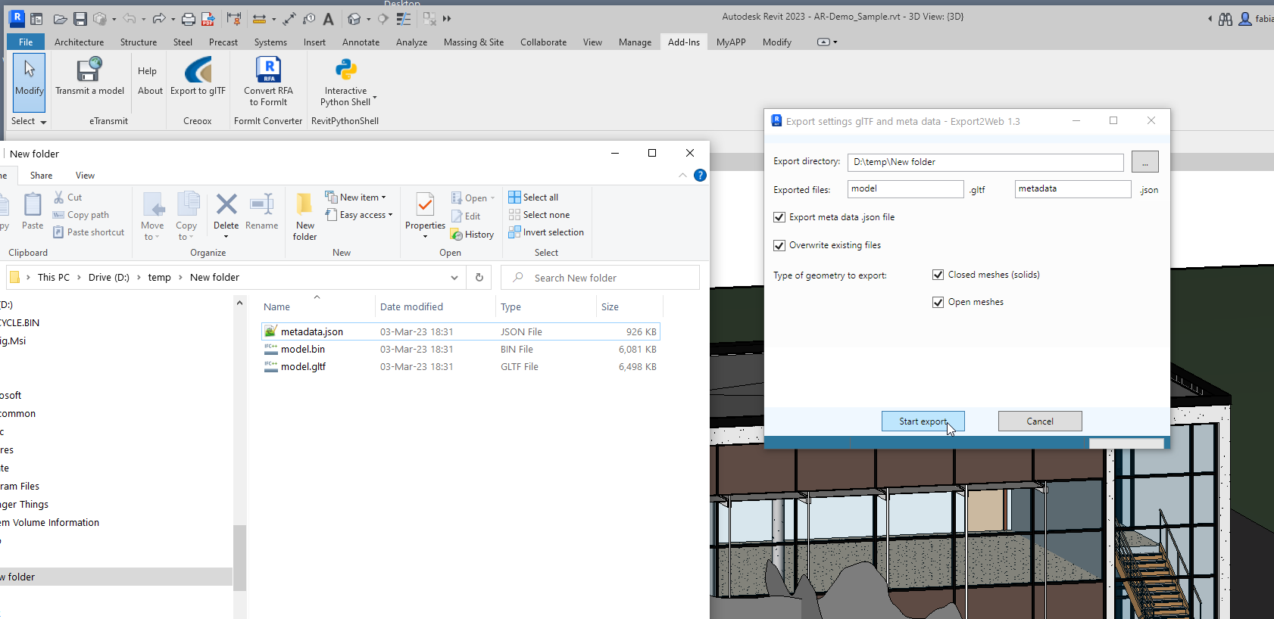This screenshot has height=619, width=1274.
Task: Click Invert selection in the Explorer ribbon
Action: 546,232
